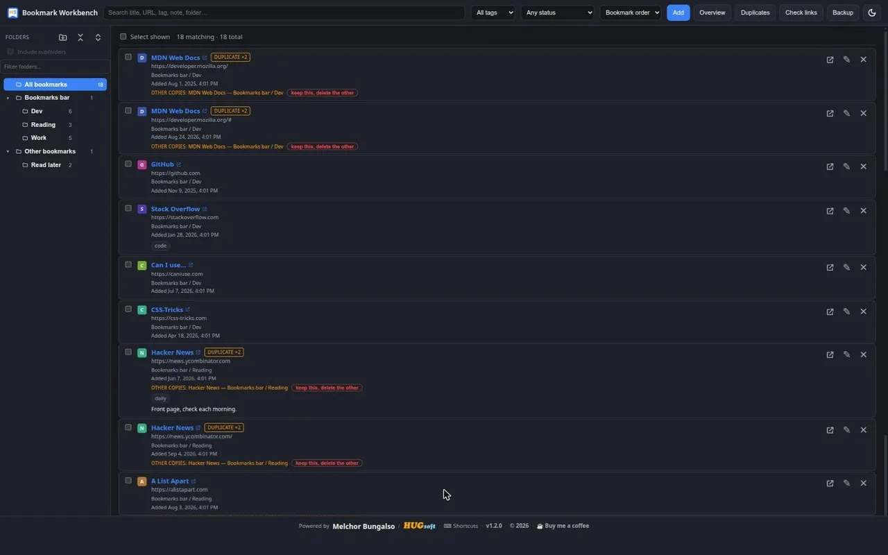Focus the Filter folders input
This screenshot has width=888, height=555.
[x=55, y=67]
